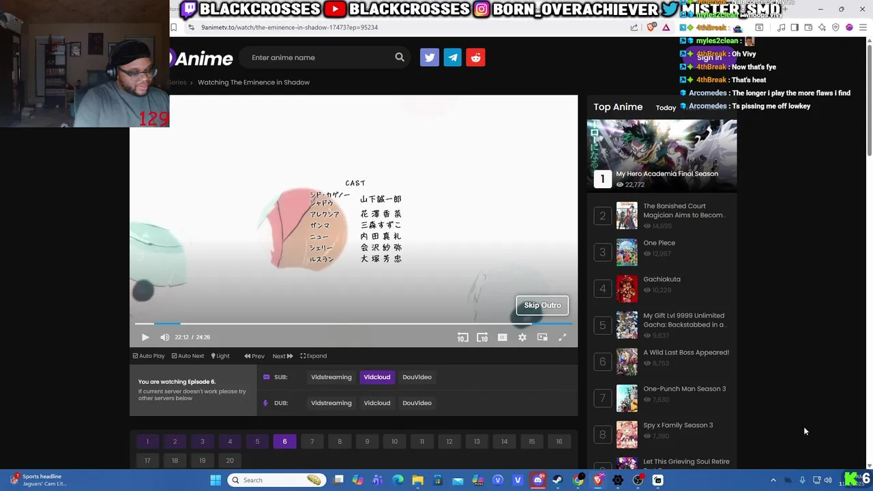Open the site's Telegram link
This screenshot has width=873, height=491.
pyautogui.click(x=453, y=57)
